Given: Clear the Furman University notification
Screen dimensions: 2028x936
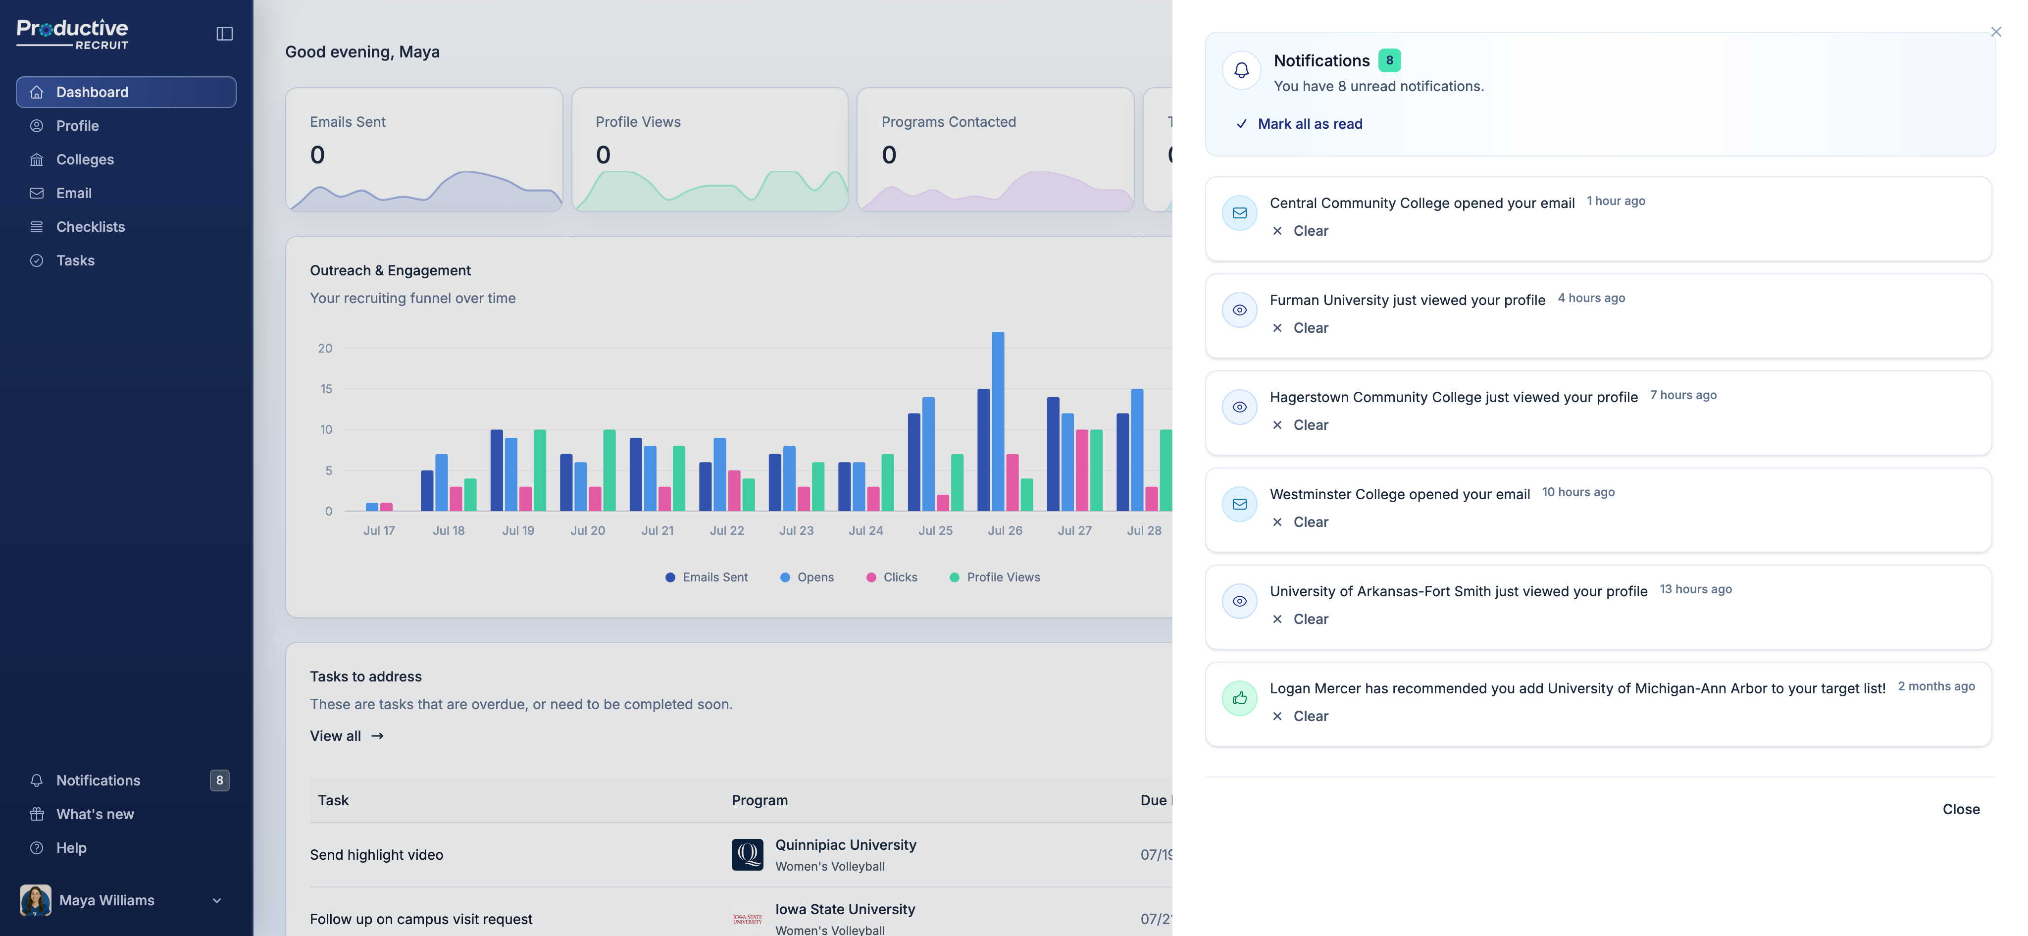Looking at the screenshot, I should tap(1301, 327).
